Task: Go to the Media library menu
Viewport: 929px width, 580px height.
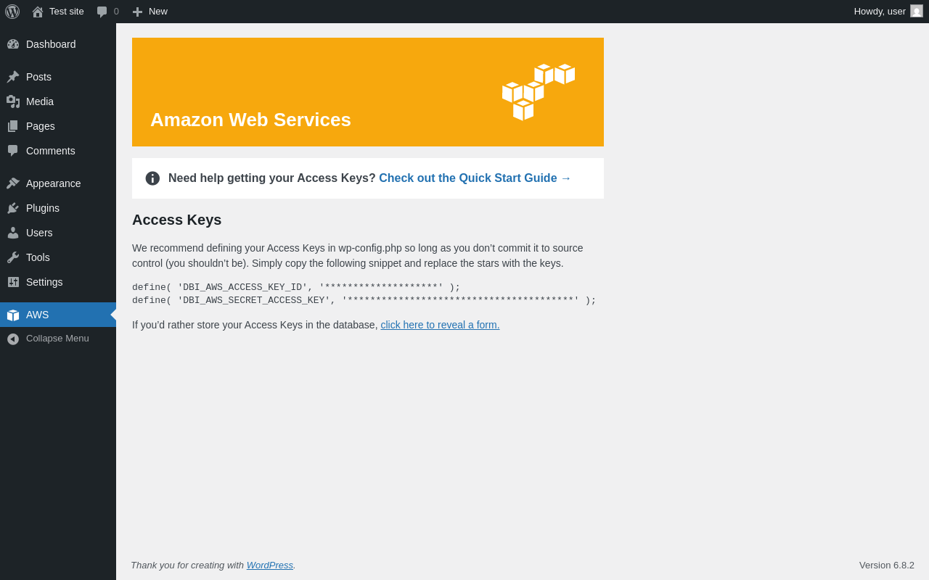Action: pyautogui.click(x=58, y=101)
